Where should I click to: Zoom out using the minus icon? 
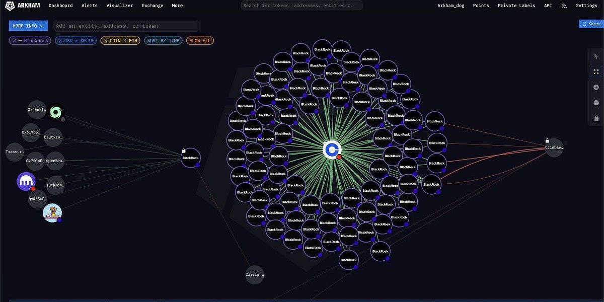click(x=596, y=102)
